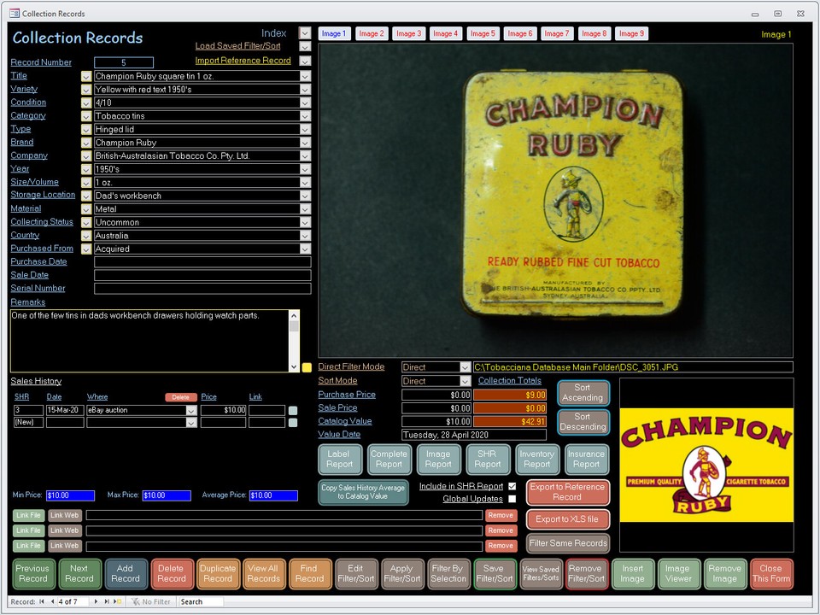Click the yellow sort icon beside Storage Location
This screenshot has height=615, width=820.
click(x=86, y=196)
